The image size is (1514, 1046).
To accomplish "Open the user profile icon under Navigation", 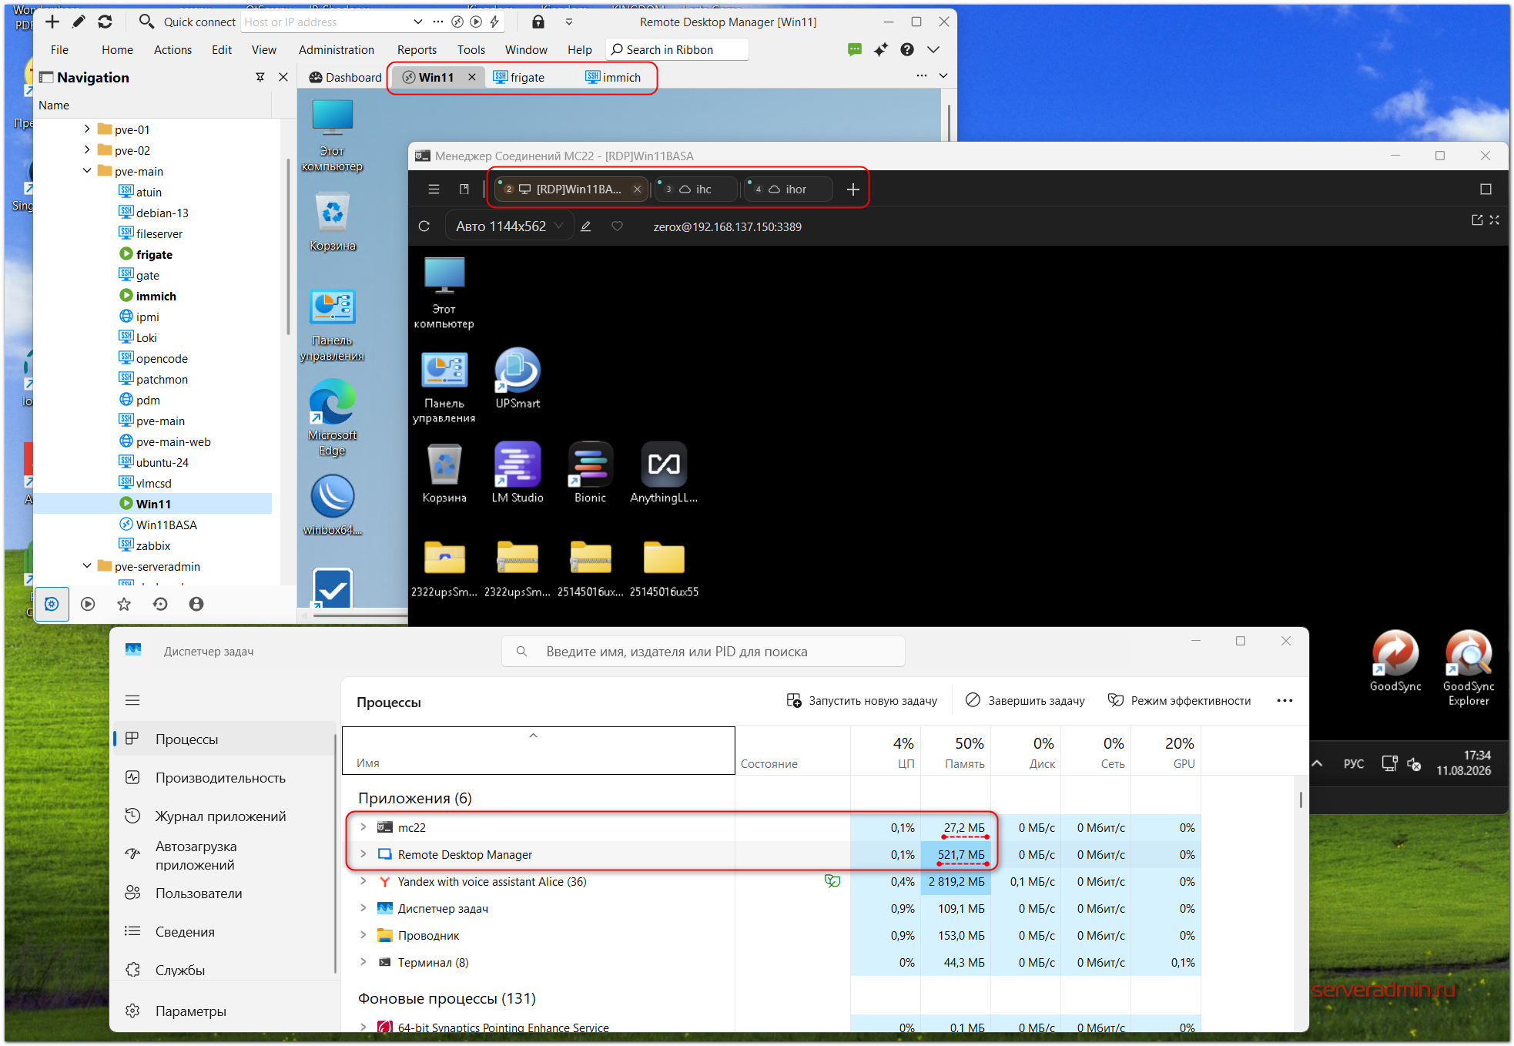I will pyautogui.click(x=196, y=604).
